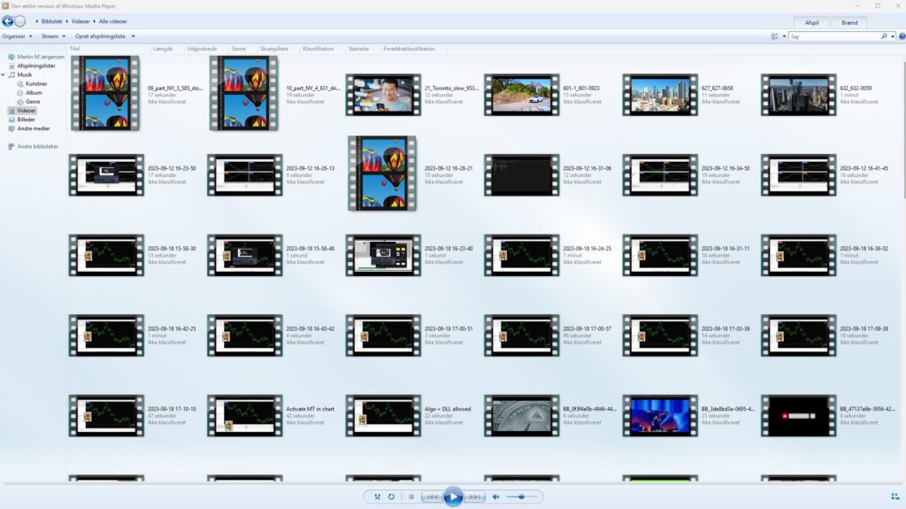Select the BB_0f3f4e0b pyramid video thumbnail
The width and height of the screenshot is (906, 509).
[522, 416]
